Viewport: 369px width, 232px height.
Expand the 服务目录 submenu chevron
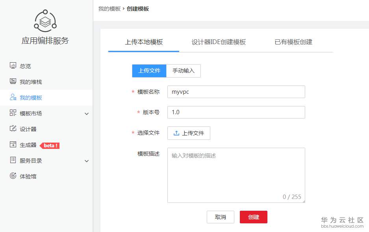point(87,161)
